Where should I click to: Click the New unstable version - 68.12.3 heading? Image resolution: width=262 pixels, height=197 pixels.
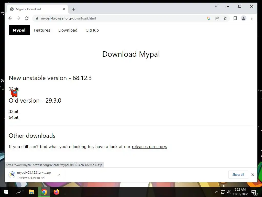pos(50,78)
